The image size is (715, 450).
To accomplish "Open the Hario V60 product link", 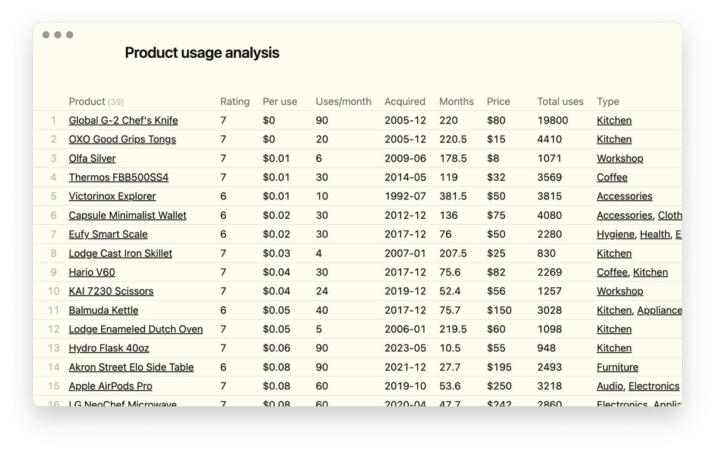I will (92, 272).
